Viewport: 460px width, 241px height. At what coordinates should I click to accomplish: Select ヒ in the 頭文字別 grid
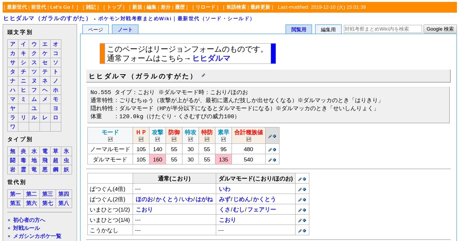pyautogui.click(x=24, y=90)
